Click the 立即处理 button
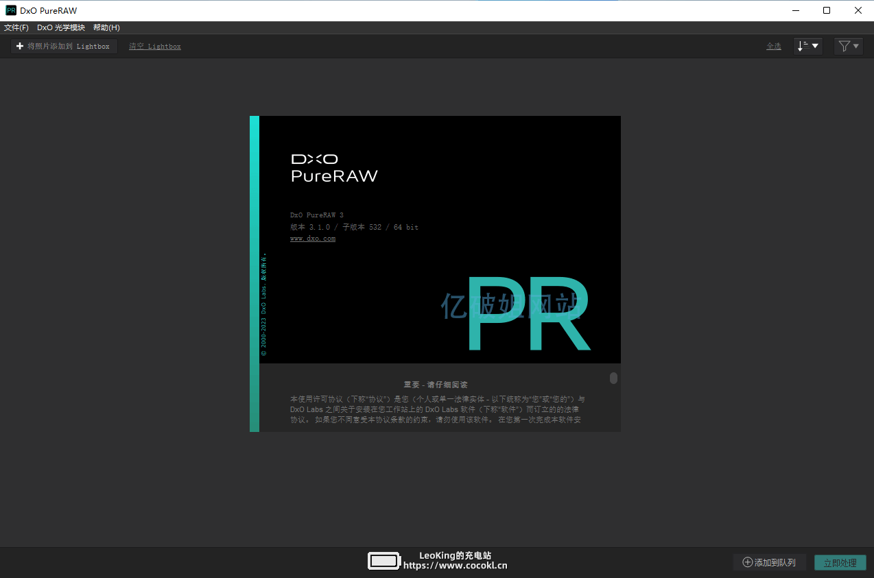 pyautogui.click(x=840, y=562)
